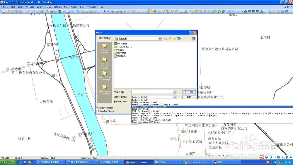Viewport: 293px width, 165px height.
Task: Select the Tencent Files folder
Action: pyautogui.click(x=123, y=47)
